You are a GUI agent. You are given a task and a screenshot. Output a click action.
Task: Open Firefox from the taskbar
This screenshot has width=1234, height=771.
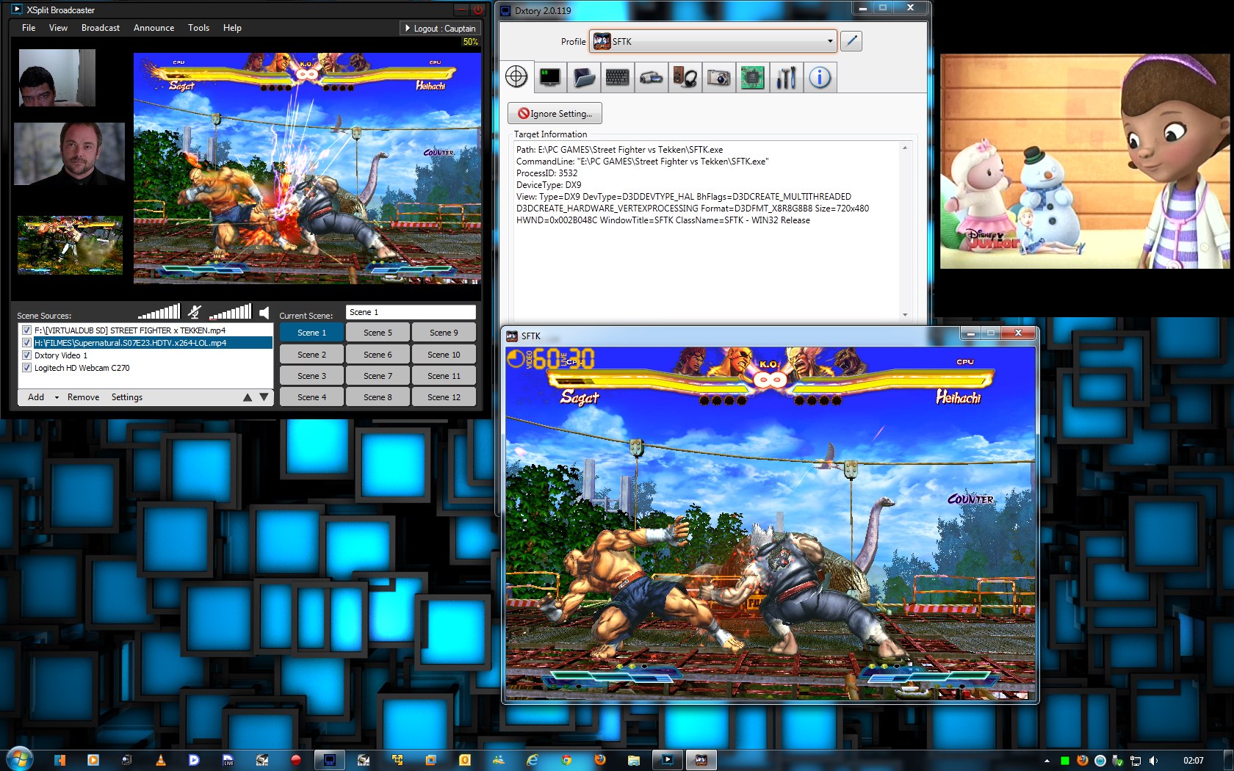click(x=600, y=760)
